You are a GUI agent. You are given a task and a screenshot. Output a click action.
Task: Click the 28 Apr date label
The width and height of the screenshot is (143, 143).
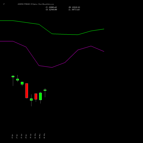(21, 136)
